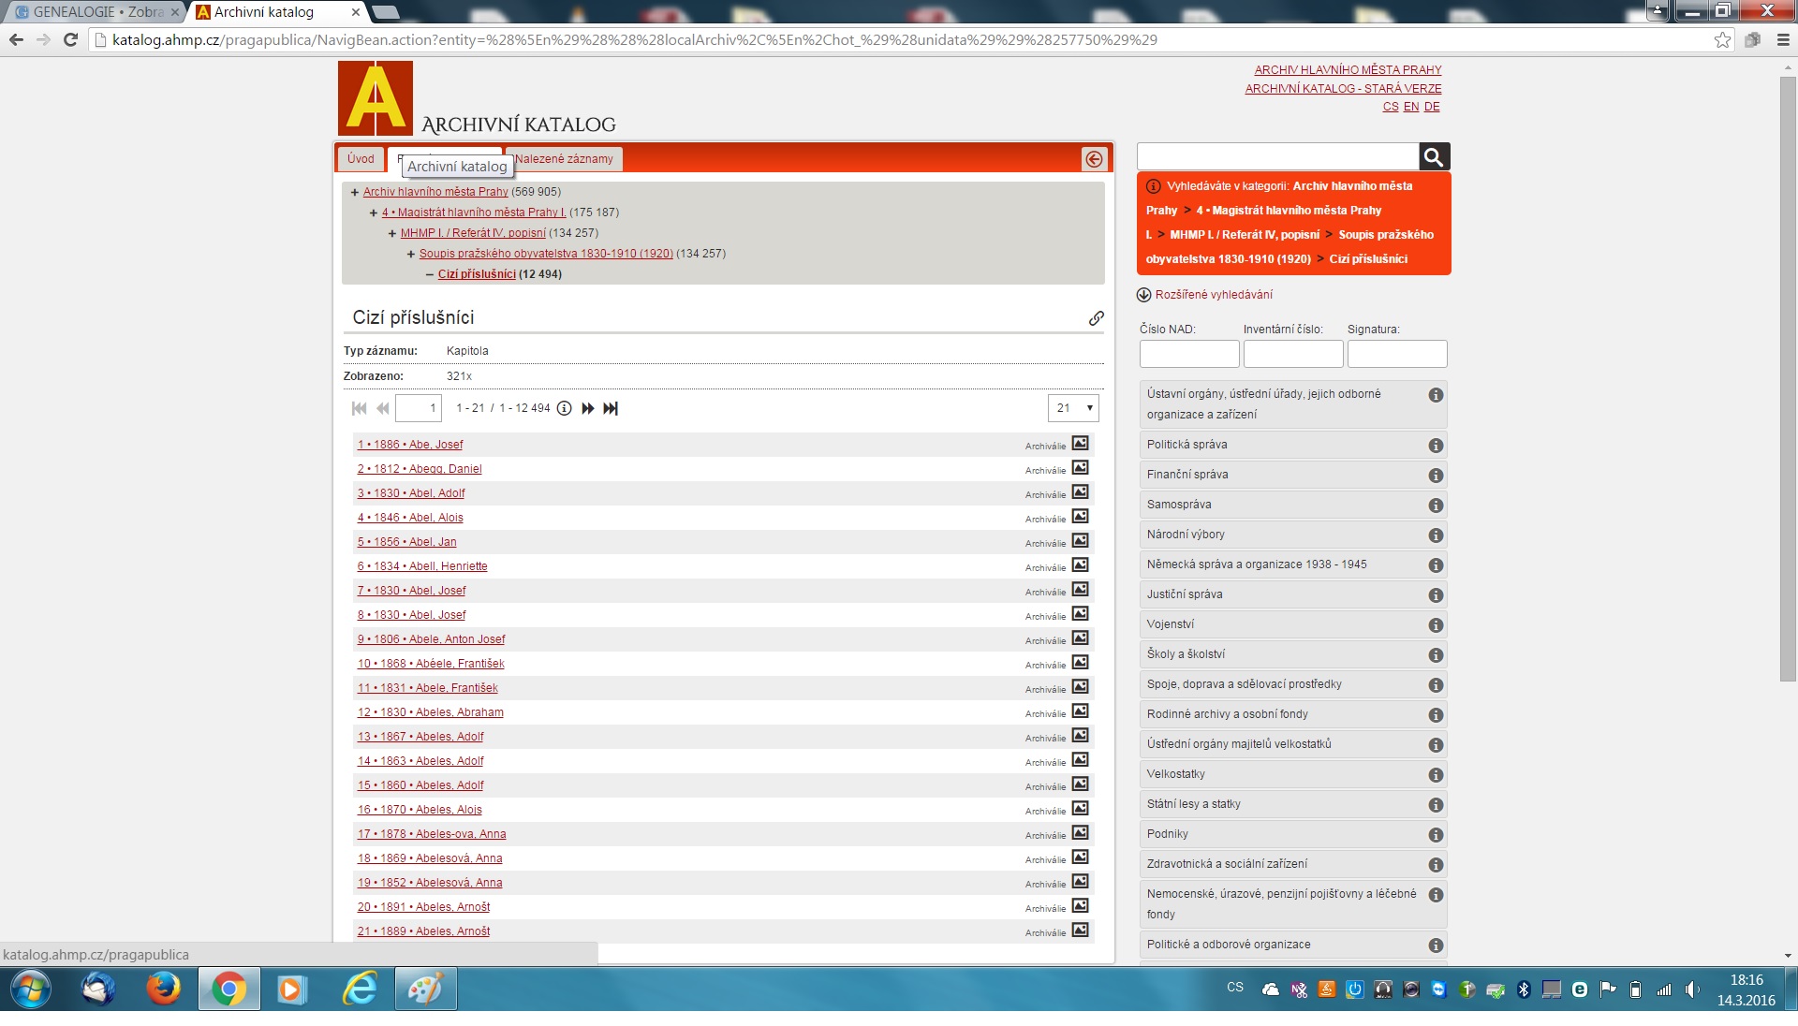Go to next page of results
This screenshot has width=1798, height=1026.
587,408
